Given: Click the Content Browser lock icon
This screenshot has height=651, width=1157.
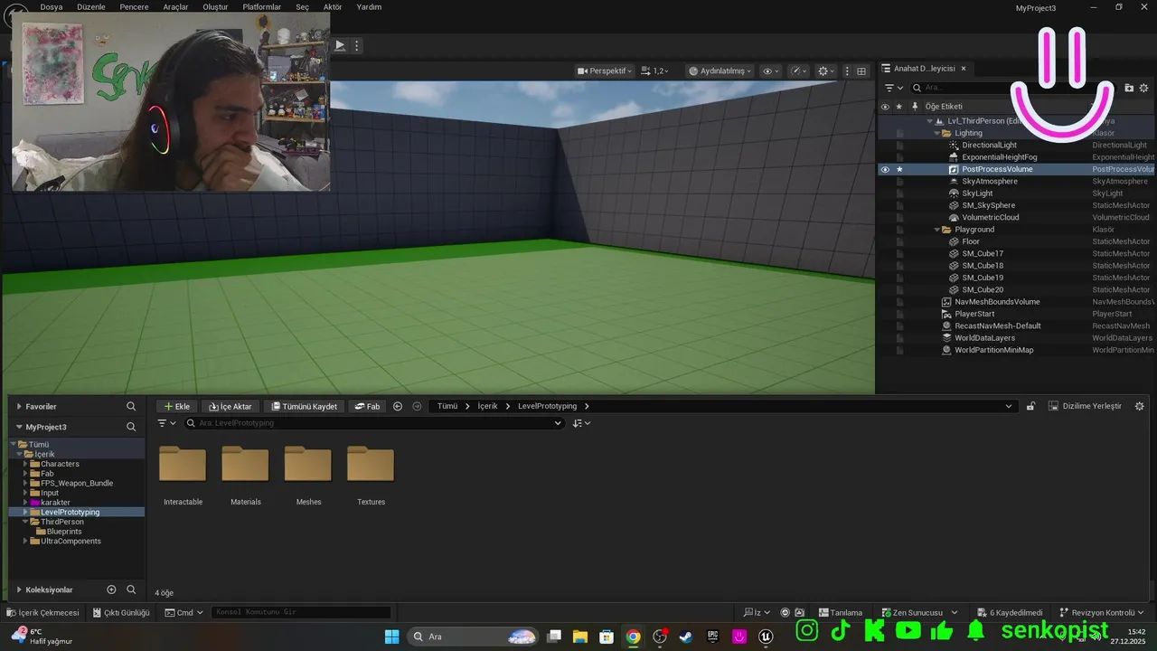Looking at the screenshot, I should click(1030, 406).
